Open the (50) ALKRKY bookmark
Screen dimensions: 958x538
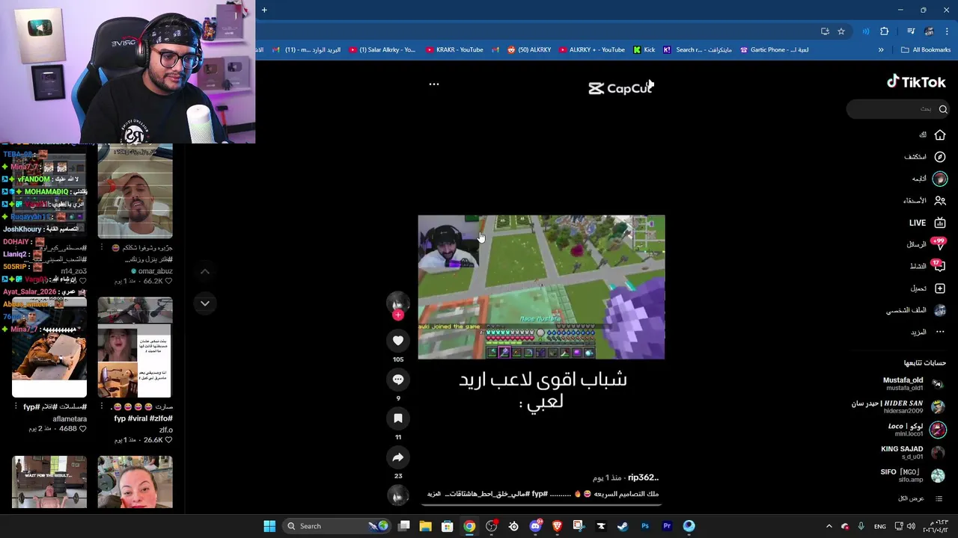coord(529,50)
